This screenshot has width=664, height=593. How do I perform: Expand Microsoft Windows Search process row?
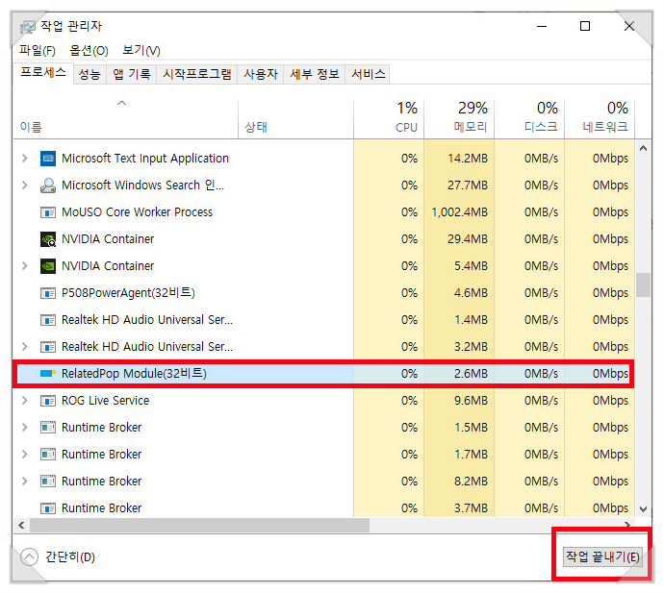pyautogui.click(x=25, y=185)
